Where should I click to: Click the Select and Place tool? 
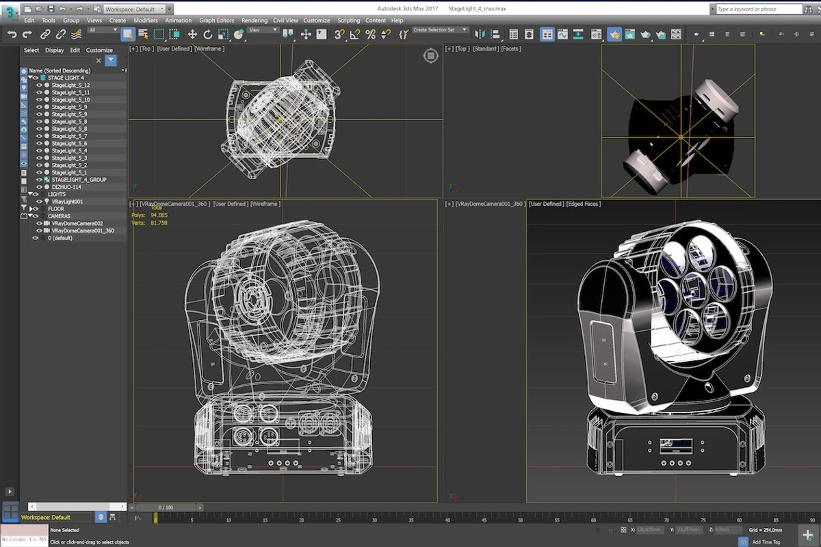[x=238, y=34]
